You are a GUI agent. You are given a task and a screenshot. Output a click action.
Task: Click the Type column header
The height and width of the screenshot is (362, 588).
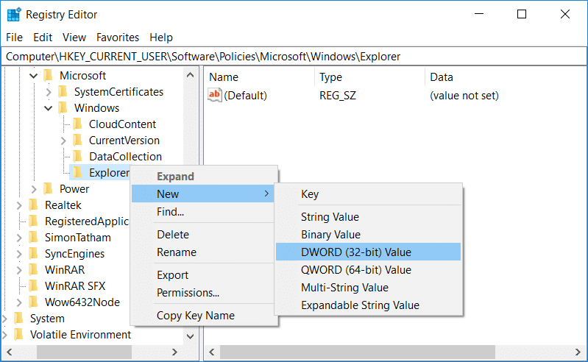tap(330, 77)
